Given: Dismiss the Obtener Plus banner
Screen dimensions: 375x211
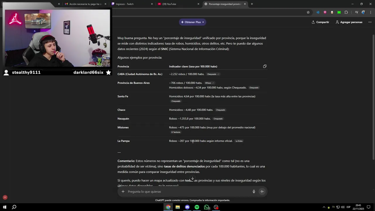Looking at the screenshot, I should 203,22.
